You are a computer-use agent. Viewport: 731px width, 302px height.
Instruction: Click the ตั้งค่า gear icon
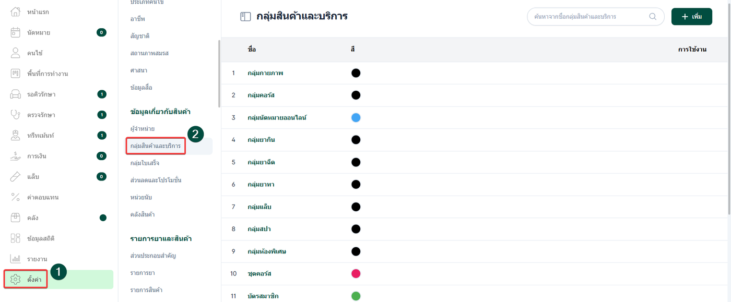click(16, 280)
